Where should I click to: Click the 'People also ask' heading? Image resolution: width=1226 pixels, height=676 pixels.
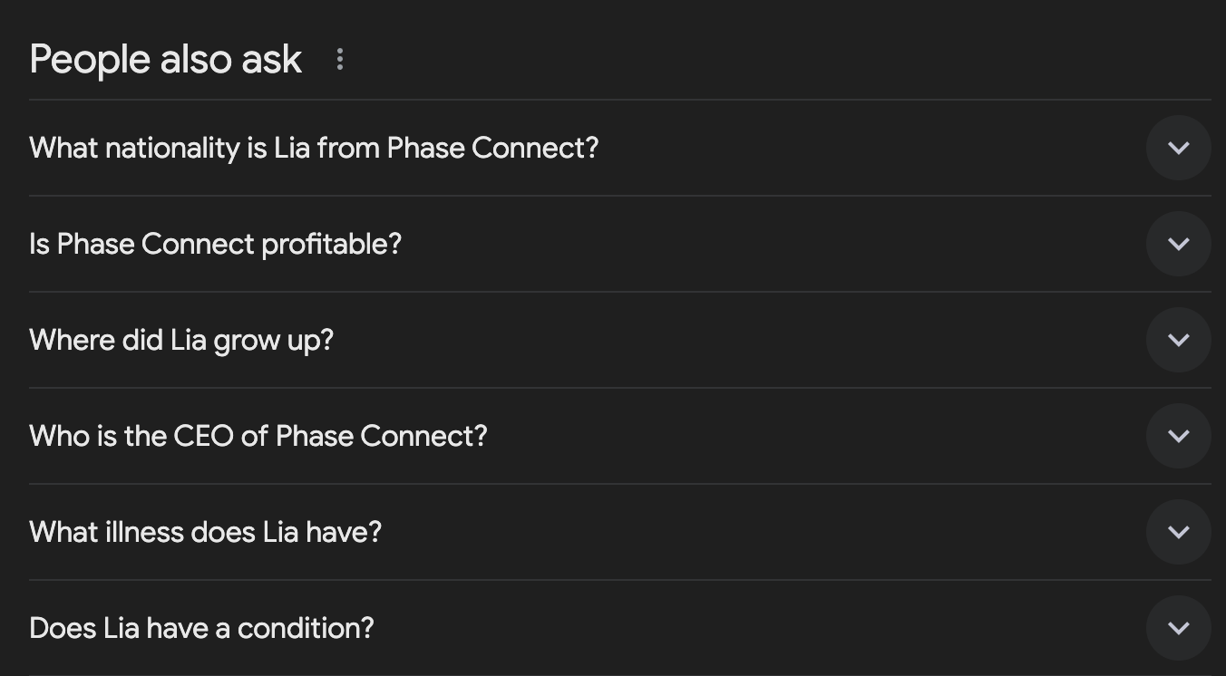[166, 60]
